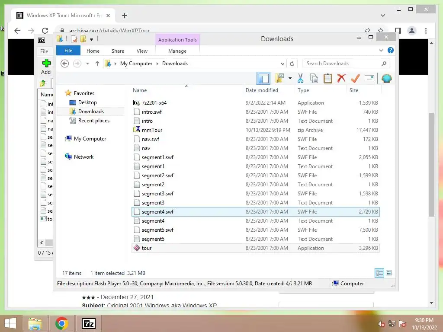The image size is (443, 332).
Task: Select the segment1.swf file
Action: (x=255, y=157)
